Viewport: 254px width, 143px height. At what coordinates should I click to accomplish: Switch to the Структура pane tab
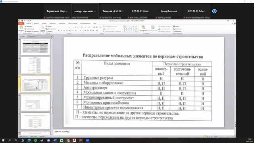(x=31, y=36)
